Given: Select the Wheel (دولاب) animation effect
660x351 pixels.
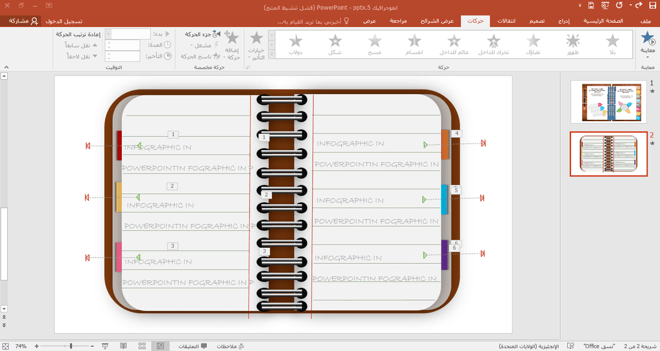Looking at the screenshot, I should [x=295, y=44].
